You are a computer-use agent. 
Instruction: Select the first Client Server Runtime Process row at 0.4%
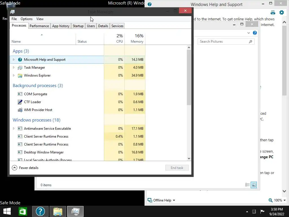click(77, 136)
